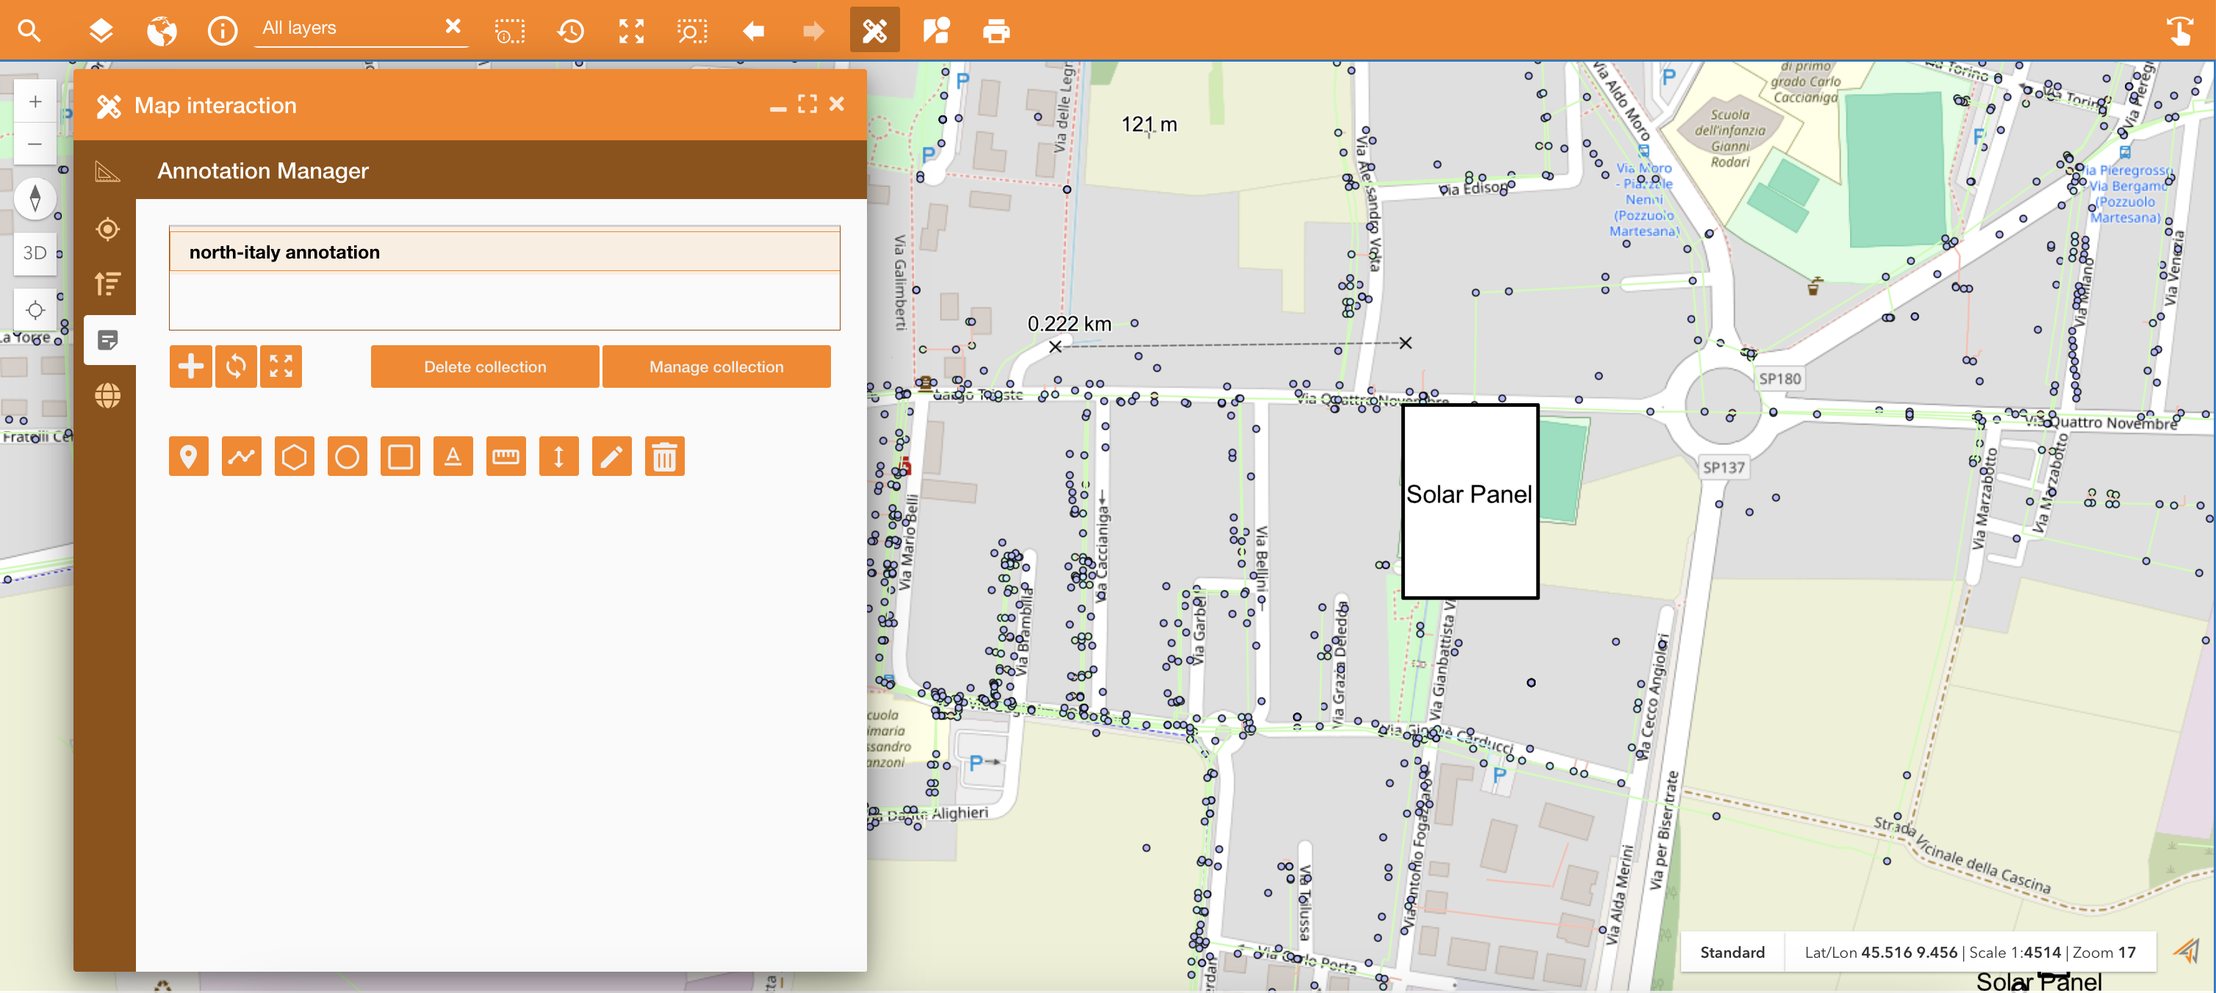Select the rectangle annotation tool
This screenshot has width=2216, height=993.
click(x=400, y=457)
